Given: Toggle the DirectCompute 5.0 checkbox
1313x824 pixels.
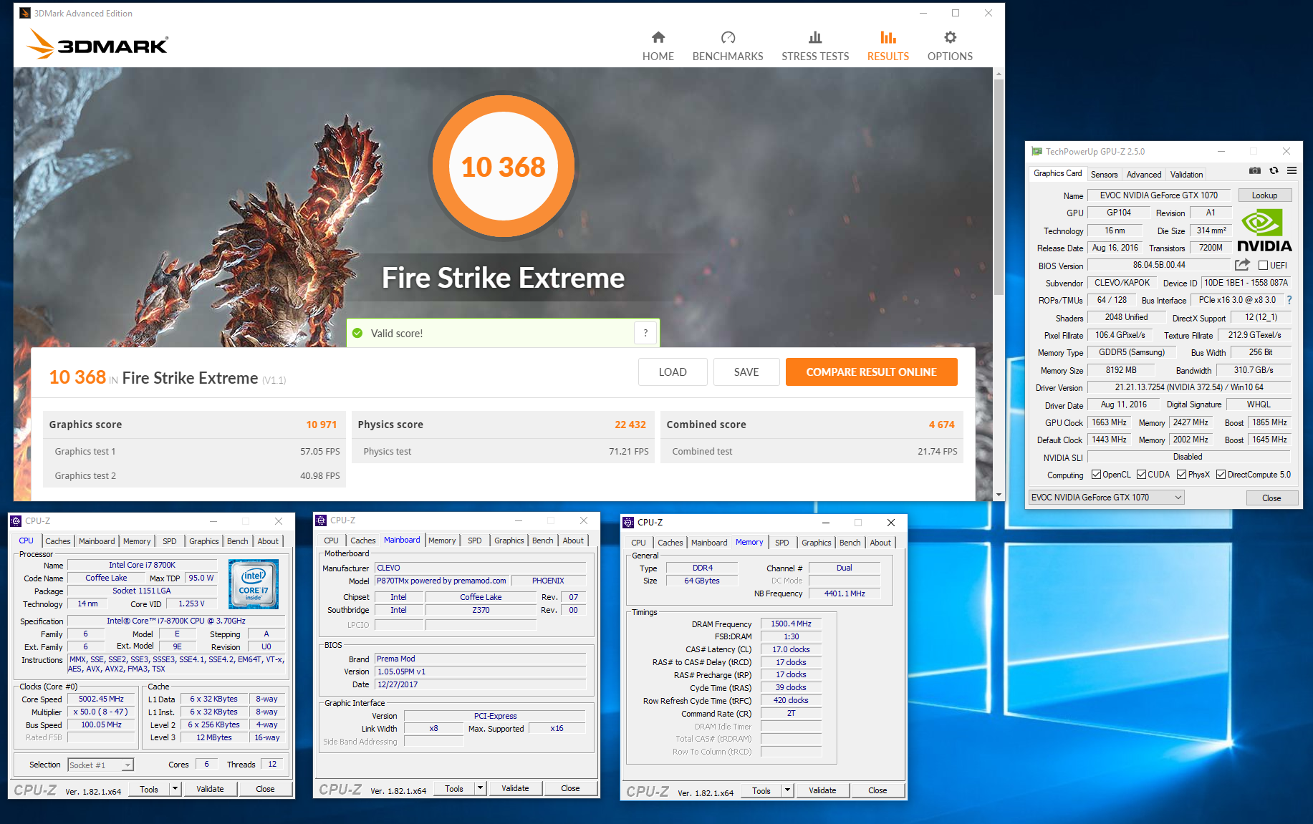Looking at the screenshot, I should pyautogui.click(x=1221, y=475).
